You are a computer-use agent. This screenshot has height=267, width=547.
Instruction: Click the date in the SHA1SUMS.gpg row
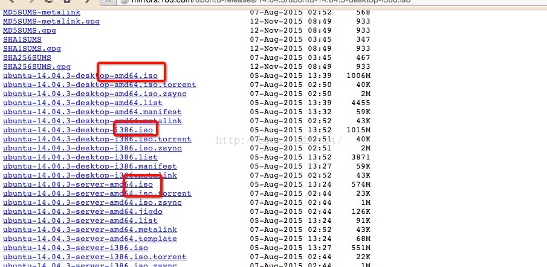[x=291, y=48]
